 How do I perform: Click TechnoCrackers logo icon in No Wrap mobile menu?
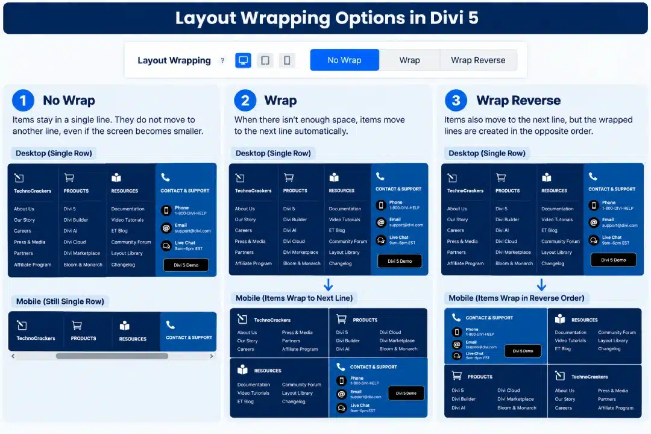point(22,325)
